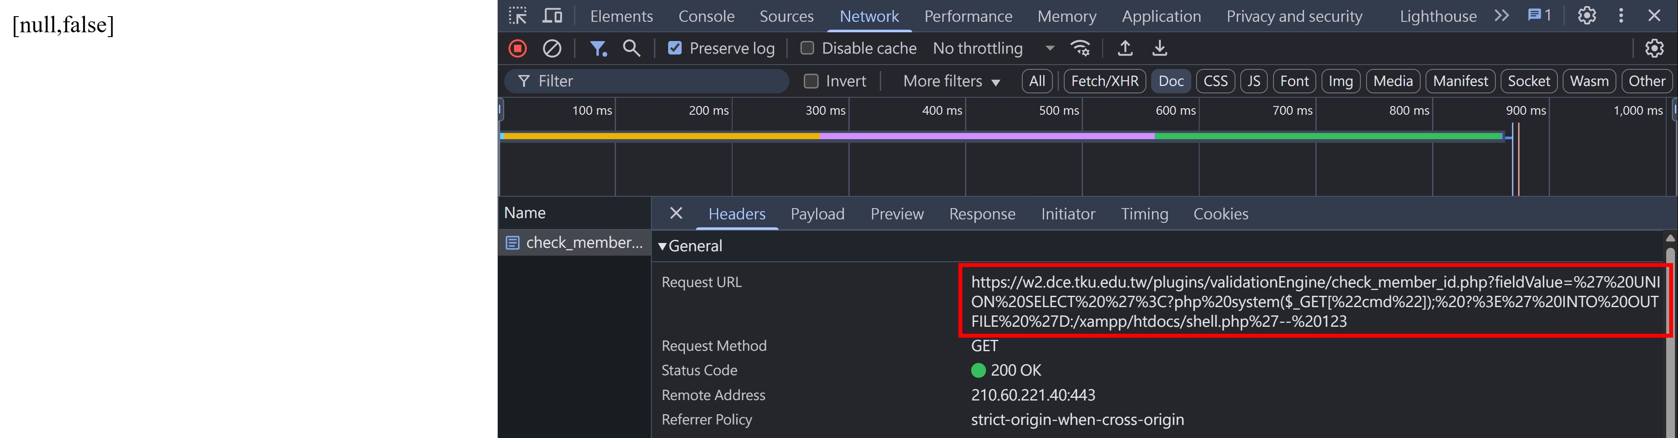
Task: View the Initiator detail tab
Action: coord(1068,213)
